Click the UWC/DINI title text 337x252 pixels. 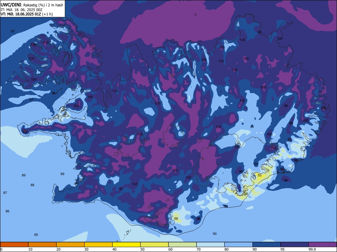tap(11, 5)
